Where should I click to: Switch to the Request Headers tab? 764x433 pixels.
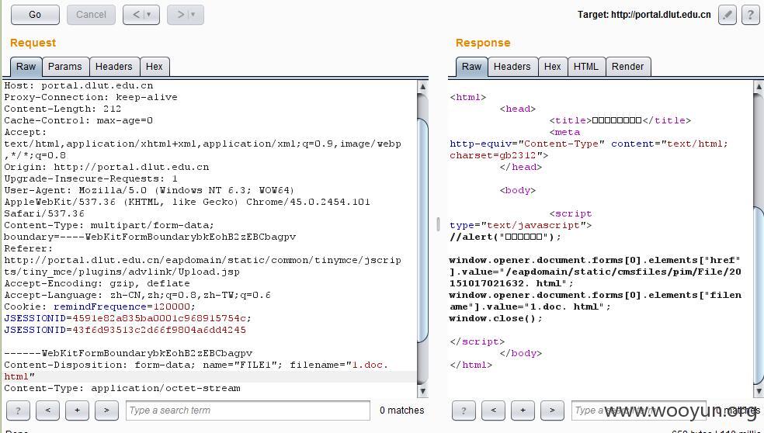pos(114,67)
